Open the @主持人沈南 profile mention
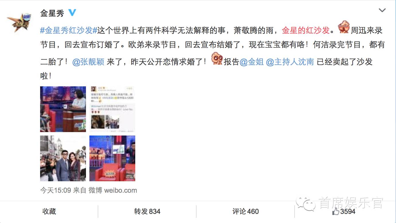The height and width of the screenshot is (223, 396). pyautogui.click(x=290, y=62)
